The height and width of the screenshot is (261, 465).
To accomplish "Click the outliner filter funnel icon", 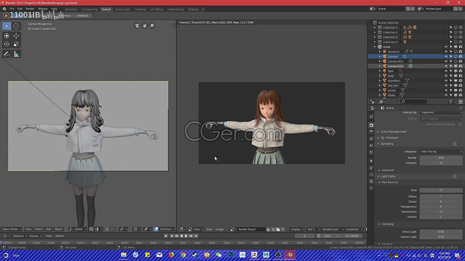I will coord(450,102).
